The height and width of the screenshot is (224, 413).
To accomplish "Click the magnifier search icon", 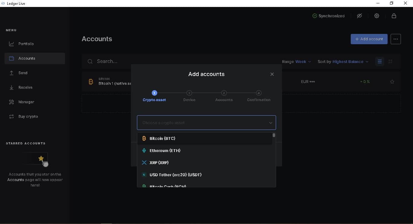I will (90, 61).
